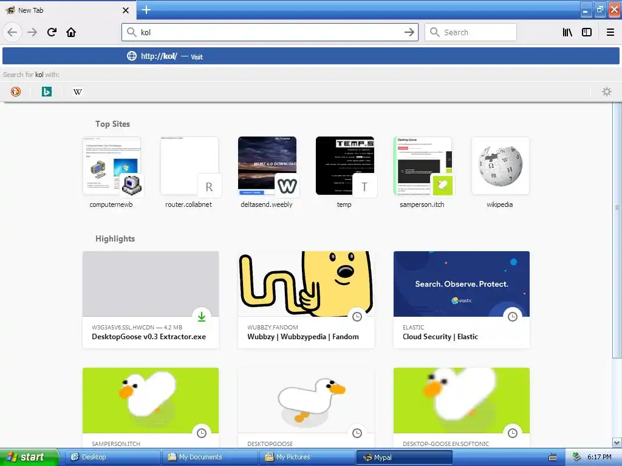This screenshot has width=622, height=466.
Task: Switch to My Pictures taskbar item
Action: click(x=307, y=457)
